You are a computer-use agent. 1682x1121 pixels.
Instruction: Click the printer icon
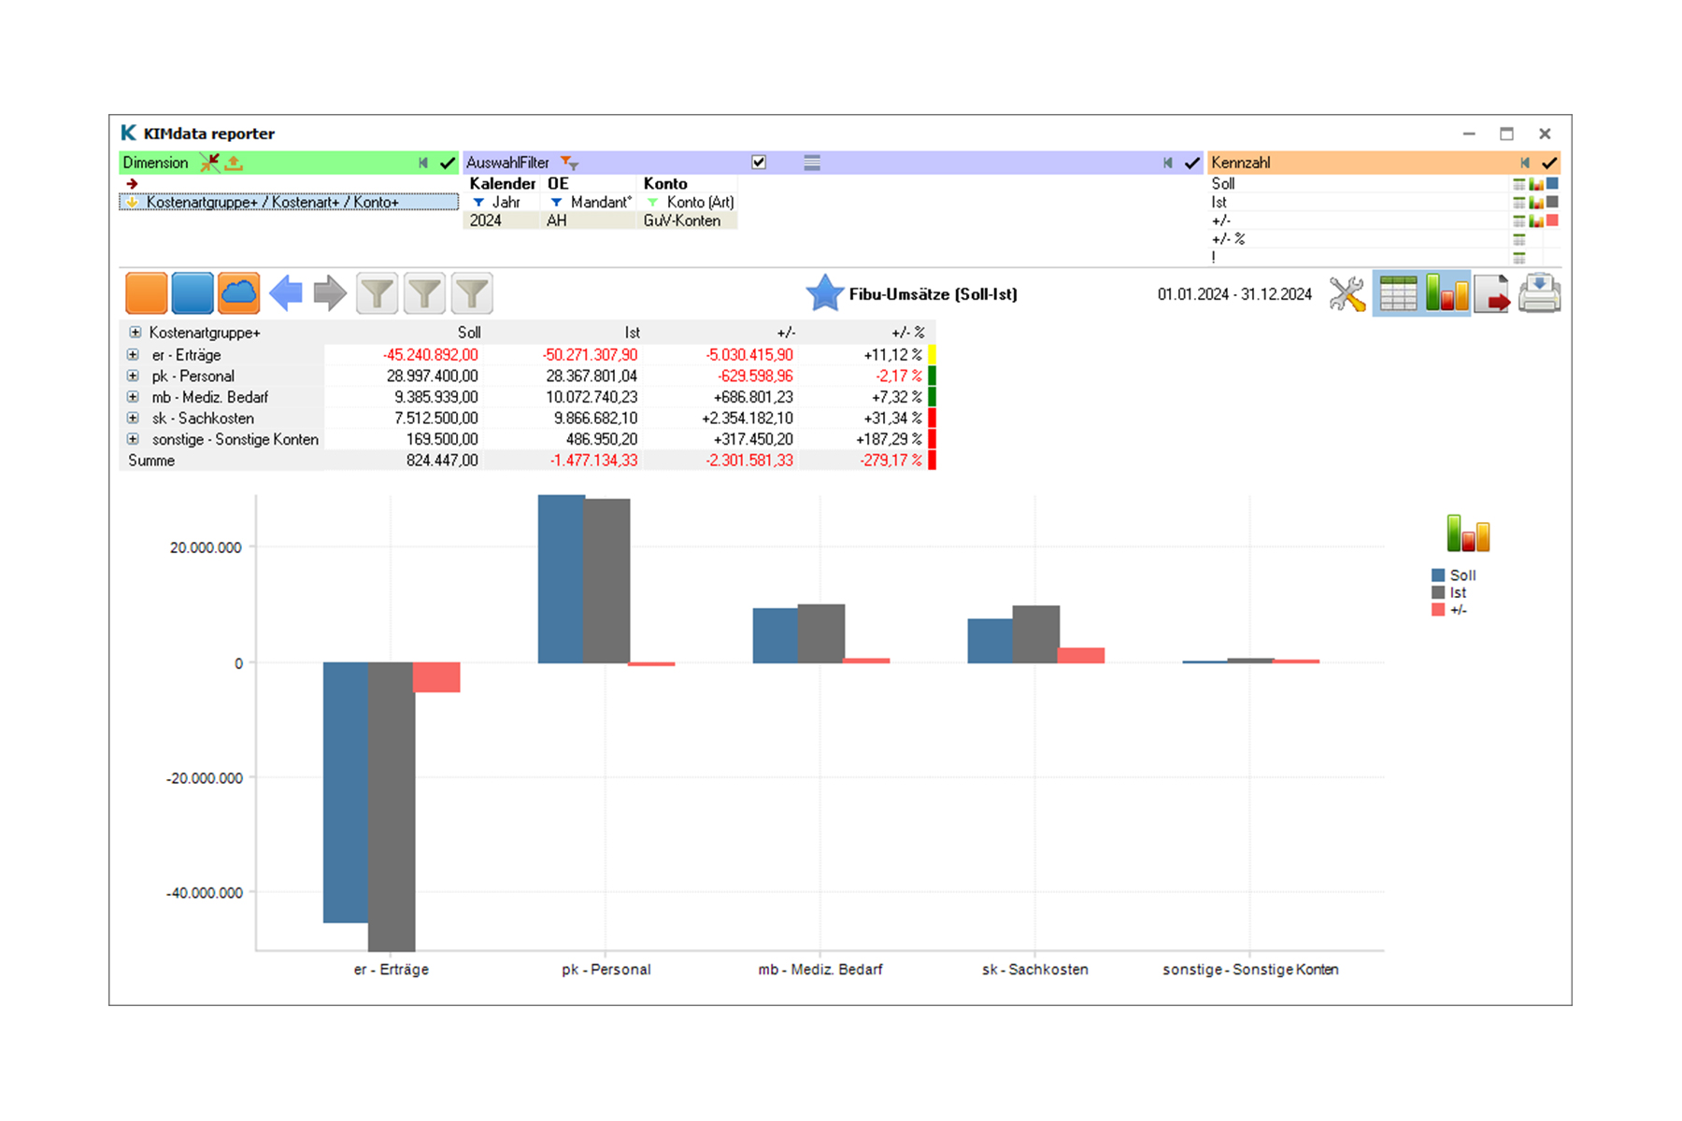pos(1539,294)
